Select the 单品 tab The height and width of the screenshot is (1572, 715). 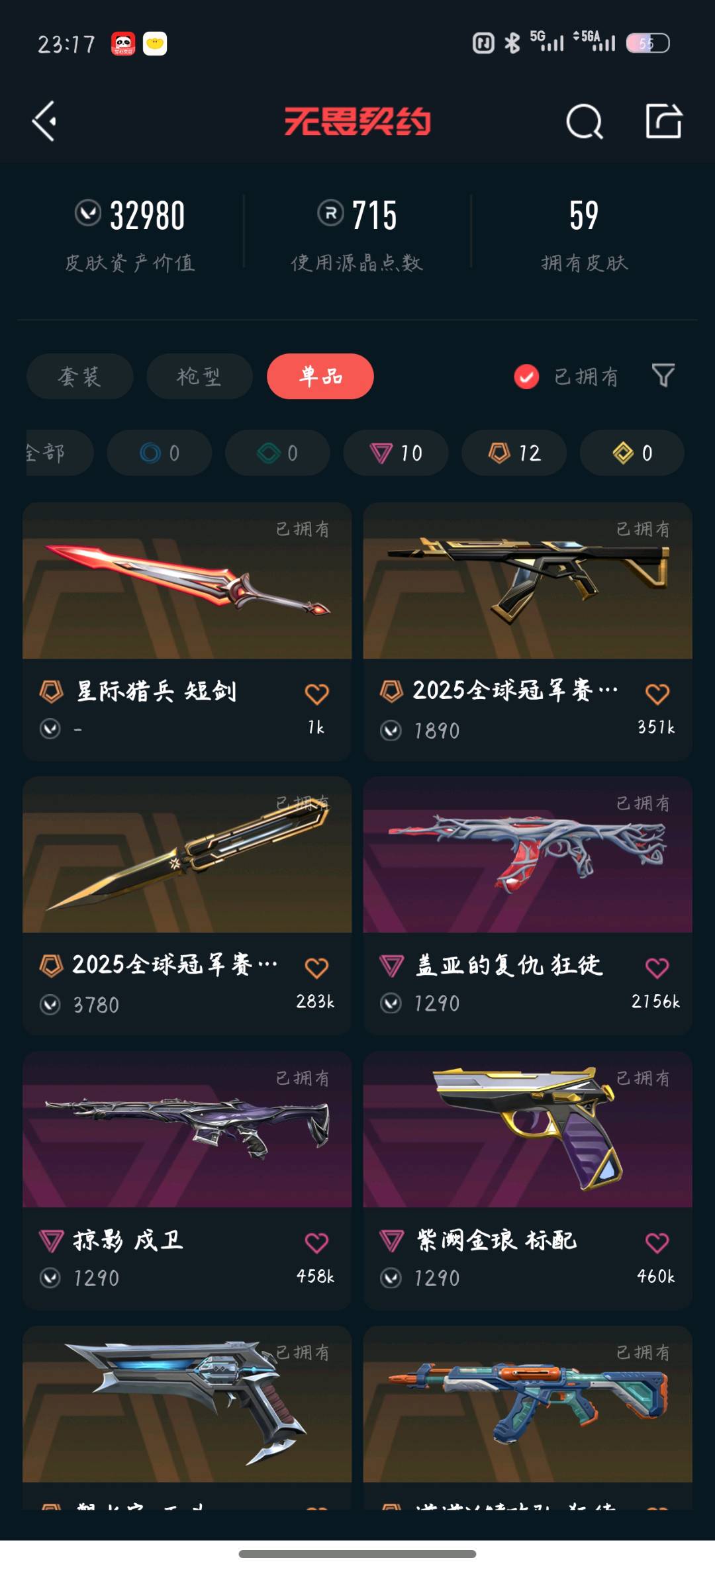click(320, 376)
